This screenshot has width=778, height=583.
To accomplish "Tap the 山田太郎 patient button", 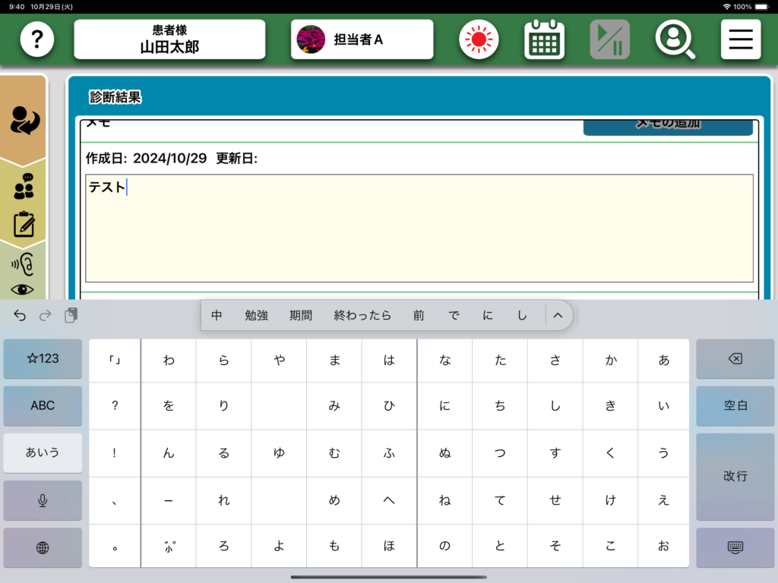I will 169,39.
